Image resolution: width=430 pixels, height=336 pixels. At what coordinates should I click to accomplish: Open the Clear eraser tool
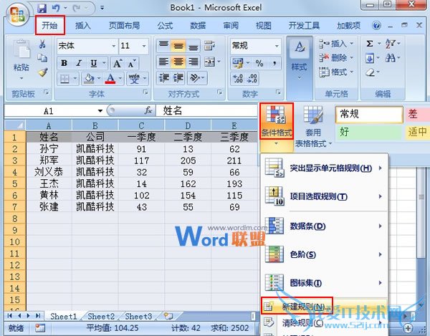(370, 72)
